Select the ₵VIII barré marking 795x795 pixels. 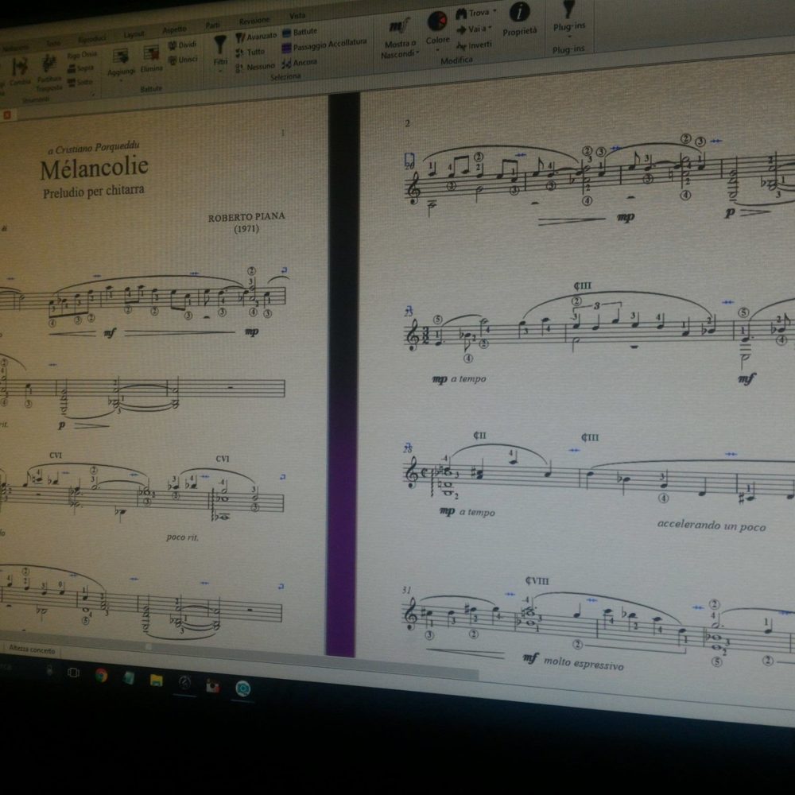537,581
